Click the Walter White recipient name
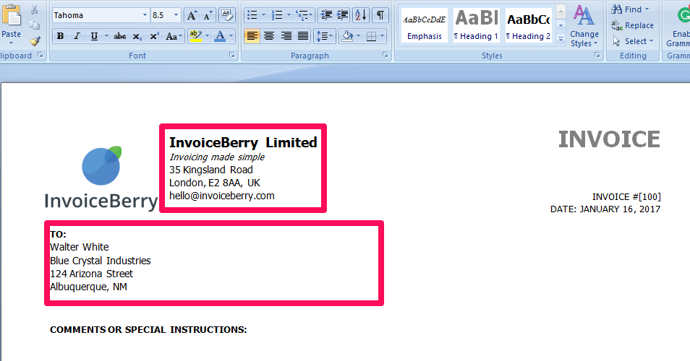 (80, 247)
